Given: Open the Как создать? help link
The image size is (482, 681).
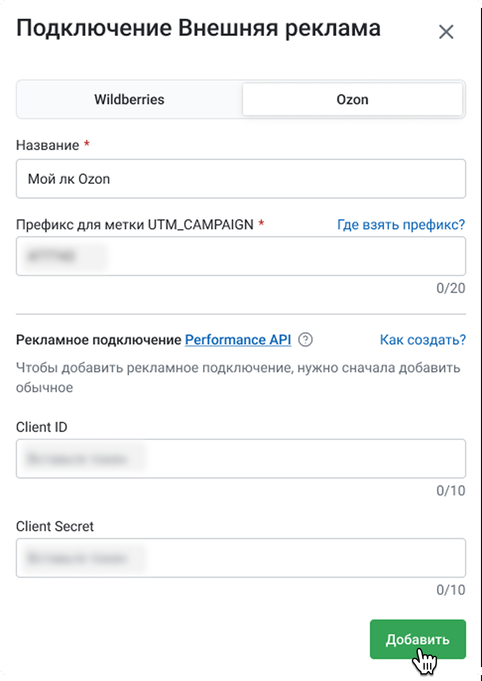Looking at the screenshot, I should [x=422, y=340].
